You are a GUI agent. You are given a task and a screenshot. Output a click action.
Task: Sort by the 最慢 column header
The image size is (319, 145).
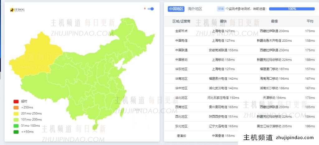(x=274, y=21)
